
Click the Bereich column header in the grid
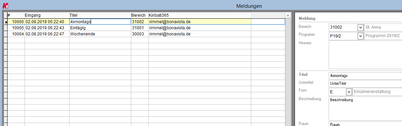pyautogui.click(x=140, y=15)
